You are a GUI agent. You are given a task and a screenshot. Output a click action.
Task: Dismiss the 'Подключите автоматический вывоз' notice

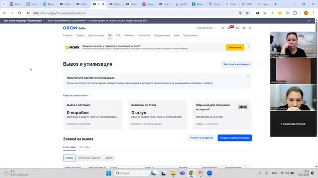tap(248, 76)
